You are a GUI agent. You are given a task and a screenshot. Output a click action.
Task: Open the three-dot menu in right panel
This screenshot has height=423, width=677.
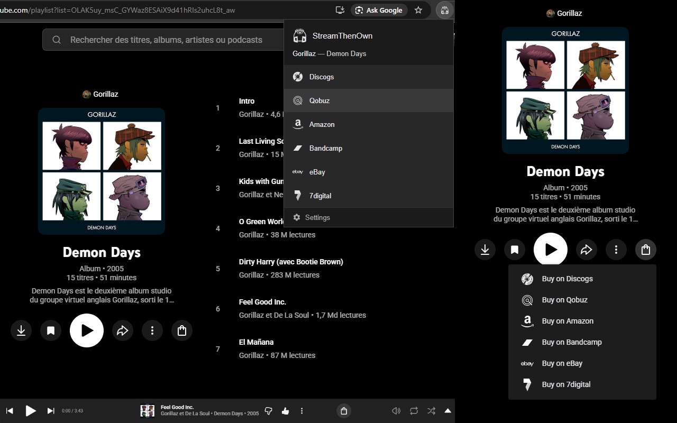pyautogui.click(x=616, y=250)
